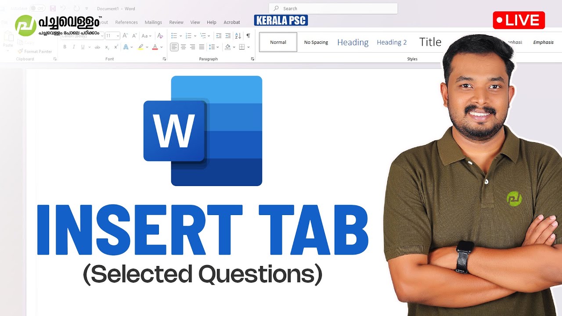Click the Format Painter brush icon
562x316 pixels.
pyautogui.click(x=21, y=51)
